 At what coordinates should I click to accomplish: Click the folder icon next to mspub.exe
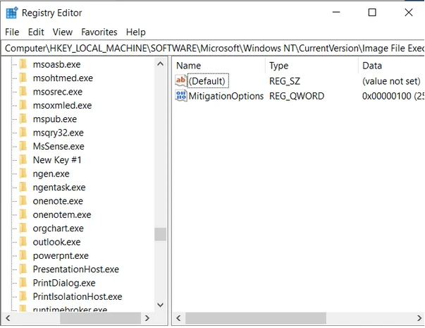(23, 119)
